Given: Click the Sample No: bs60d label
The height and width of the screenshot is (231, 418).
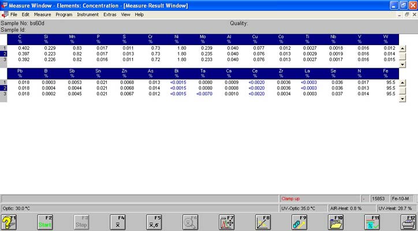Looking at the screenshot, I should pyautogui.click(x=23, y=23).
